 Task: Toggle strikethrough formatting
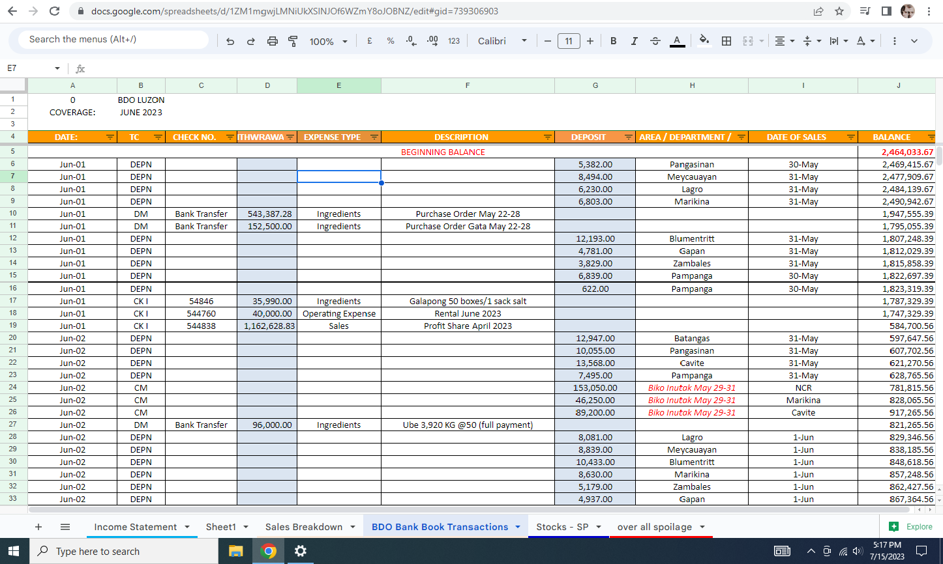click(655, 41)
